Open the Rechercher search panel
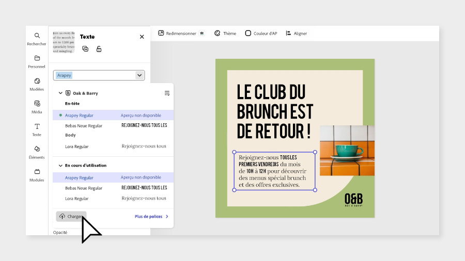The image size is (465, 261). click(37, 39)
